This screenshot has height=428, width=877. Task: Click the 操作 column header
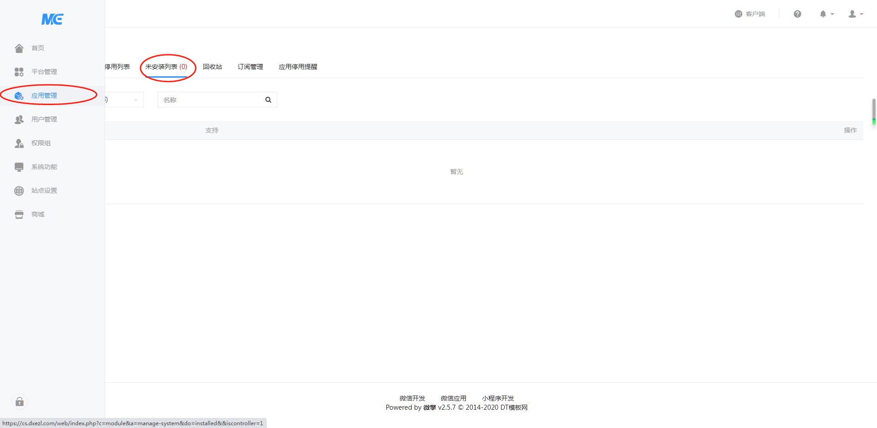click(850, 130)
